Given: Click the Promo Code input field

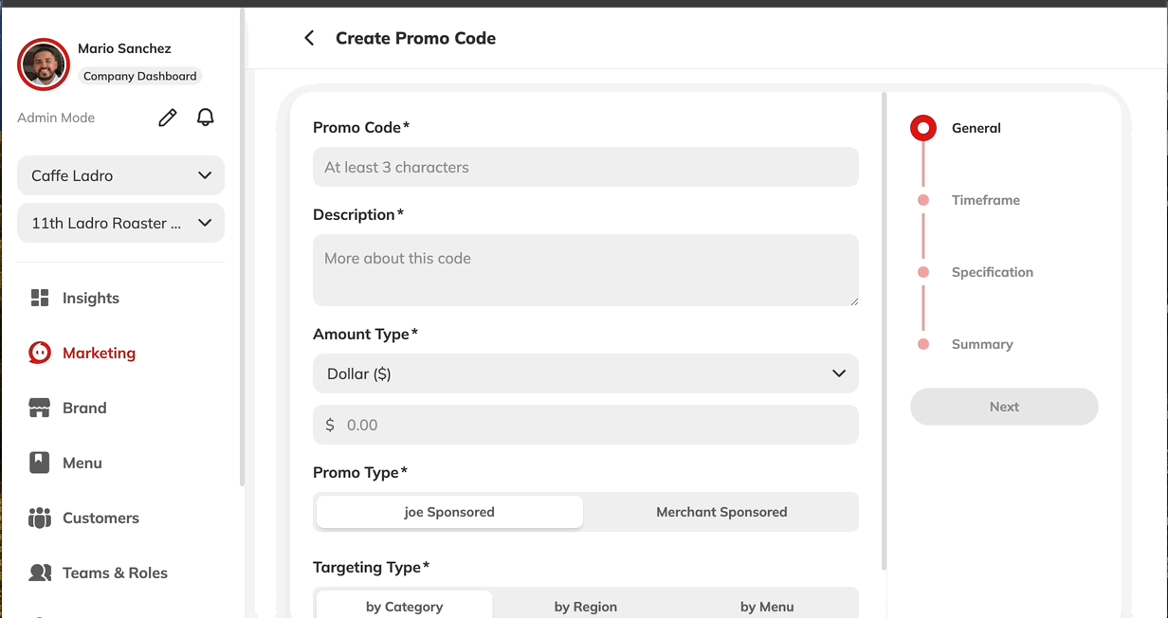Looking at the screenshot, I should pos(585,167).
